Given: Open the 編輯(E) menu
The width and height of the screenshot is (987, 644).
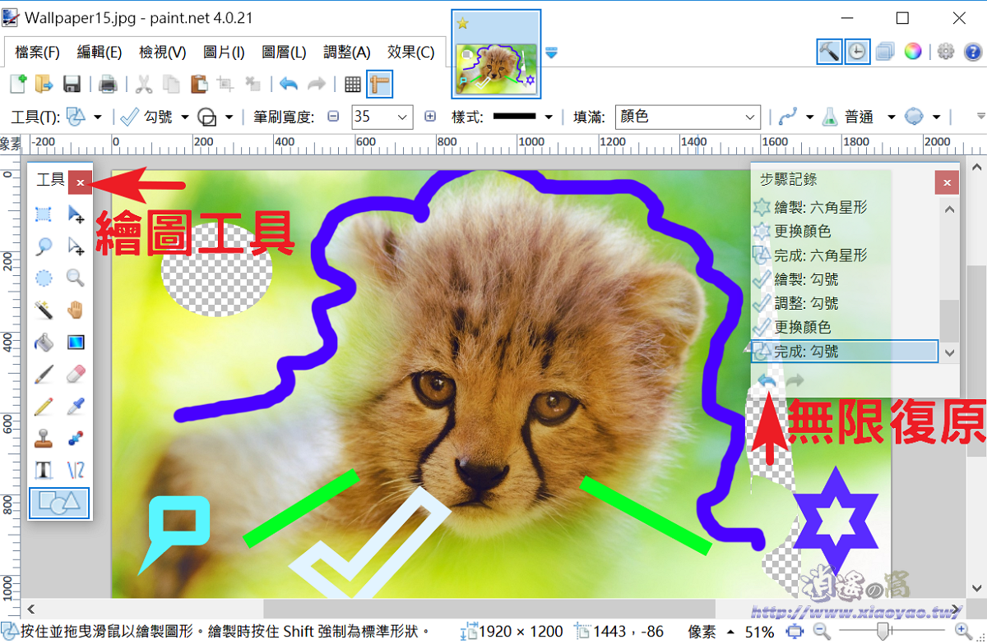Looking at the screenshot, I should [100, 52].
